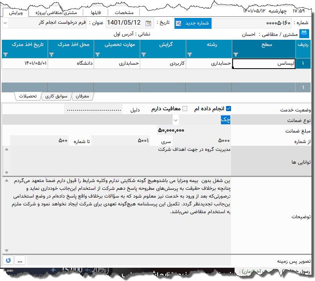Expand the combo box beside فرم درخواست انجام کار
This screenshot has width=315, height=281.
pos(5,23)
